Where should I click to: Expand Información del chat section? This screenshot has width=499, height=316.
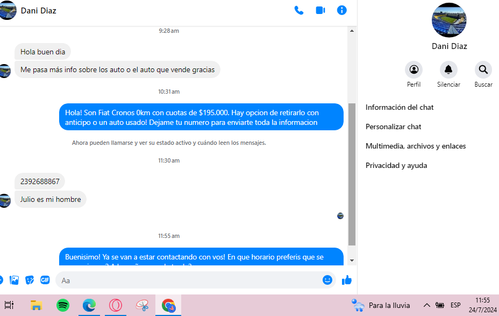400,107
